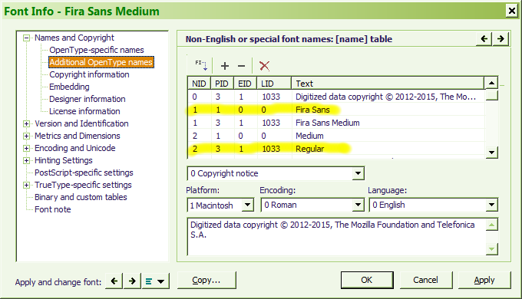
Task: Go to previous page arrow in header
Action: [484, 39]
